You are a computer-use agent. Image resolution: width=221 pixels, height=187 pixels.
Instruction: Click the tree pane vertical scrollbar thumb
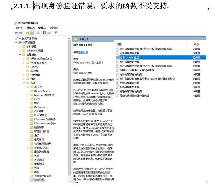click(69, 108)
